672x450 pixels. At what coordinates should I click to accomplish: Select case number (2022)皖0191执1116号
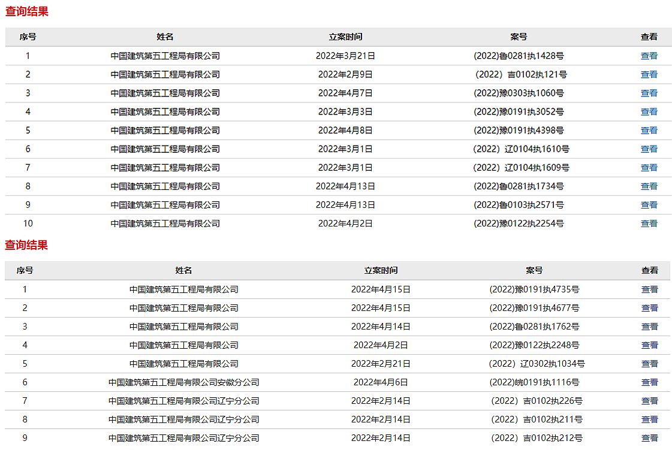click(x=534, y=382)
